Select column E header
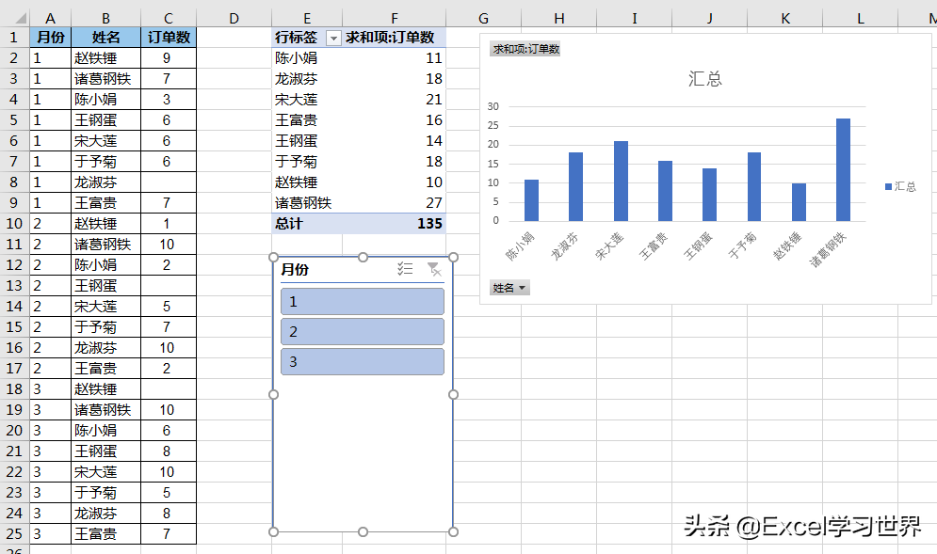937x554 pixels. [x=307, y=19]
